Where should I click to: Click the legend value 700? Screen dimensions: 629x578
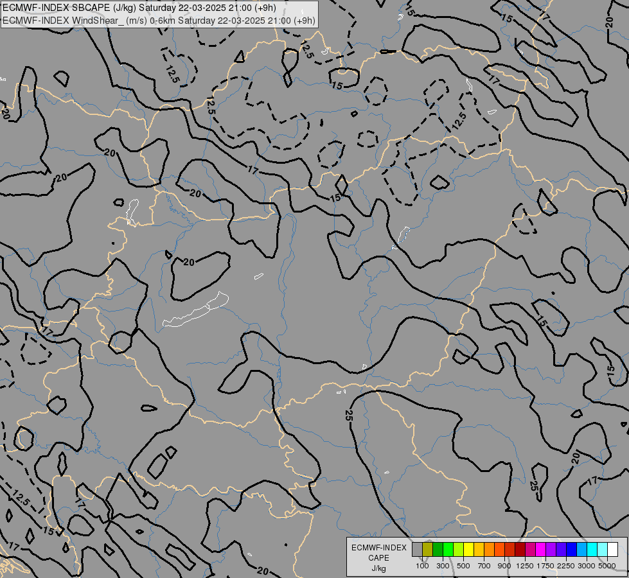[484, 566]
